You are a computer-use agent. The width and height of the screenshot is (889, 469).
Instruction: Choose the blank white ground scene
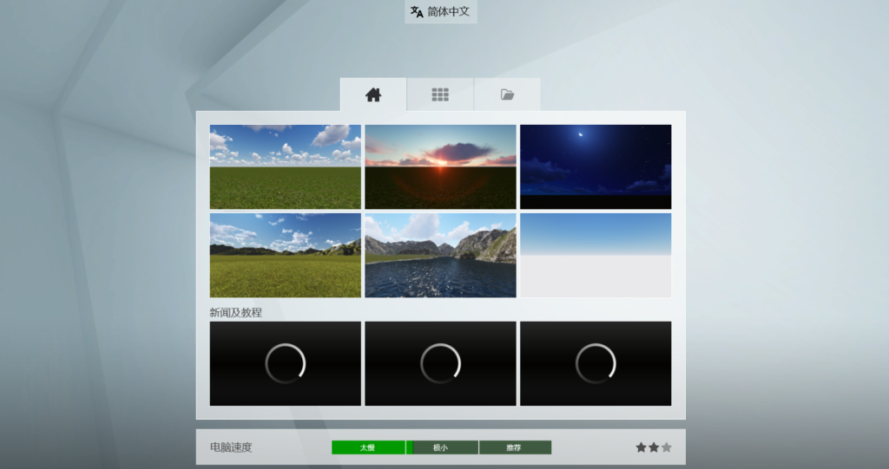pyautogui.click(x=596, y=256)
